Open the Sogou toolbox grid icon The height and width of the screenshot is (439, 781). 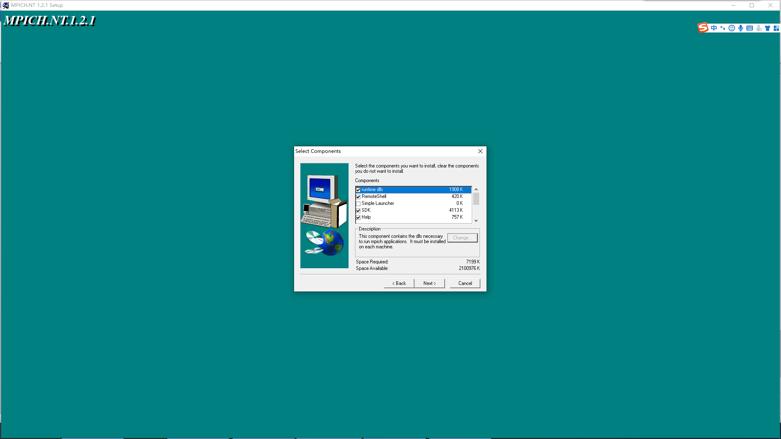777,28
